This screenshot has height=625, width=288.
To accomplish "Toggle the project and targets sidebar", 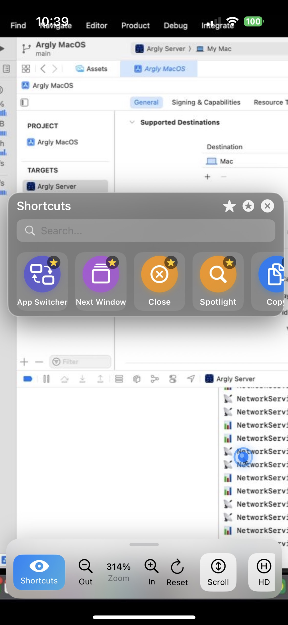I will click(x=24, y=102).
